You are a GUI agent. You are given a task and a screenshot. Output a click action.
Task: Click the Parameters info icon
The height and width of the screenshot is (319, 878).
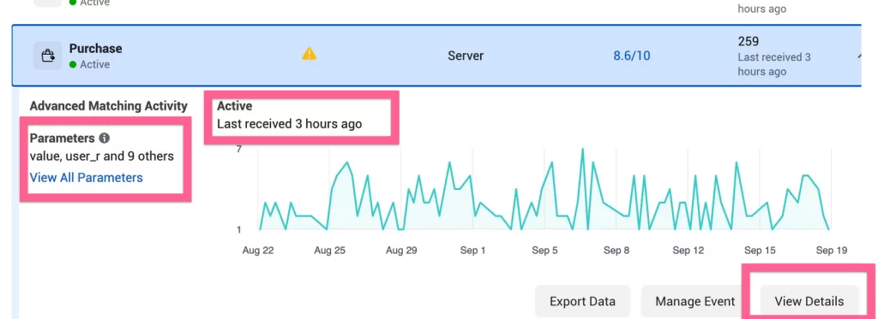coord(104,138)
